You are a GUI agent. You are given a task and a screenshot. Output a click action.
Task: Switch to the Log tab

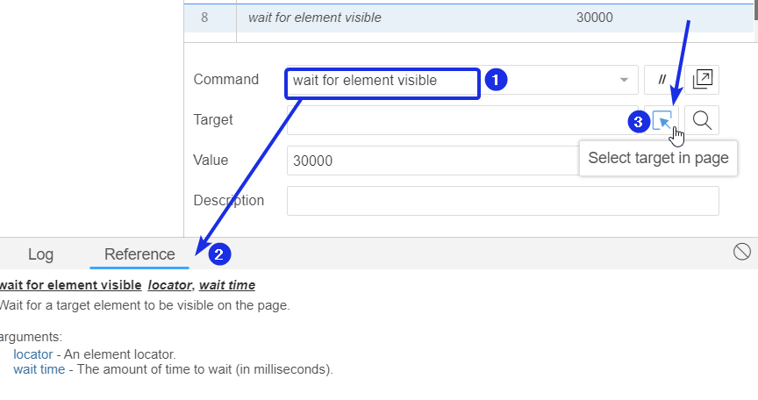[x=40, y=254]
